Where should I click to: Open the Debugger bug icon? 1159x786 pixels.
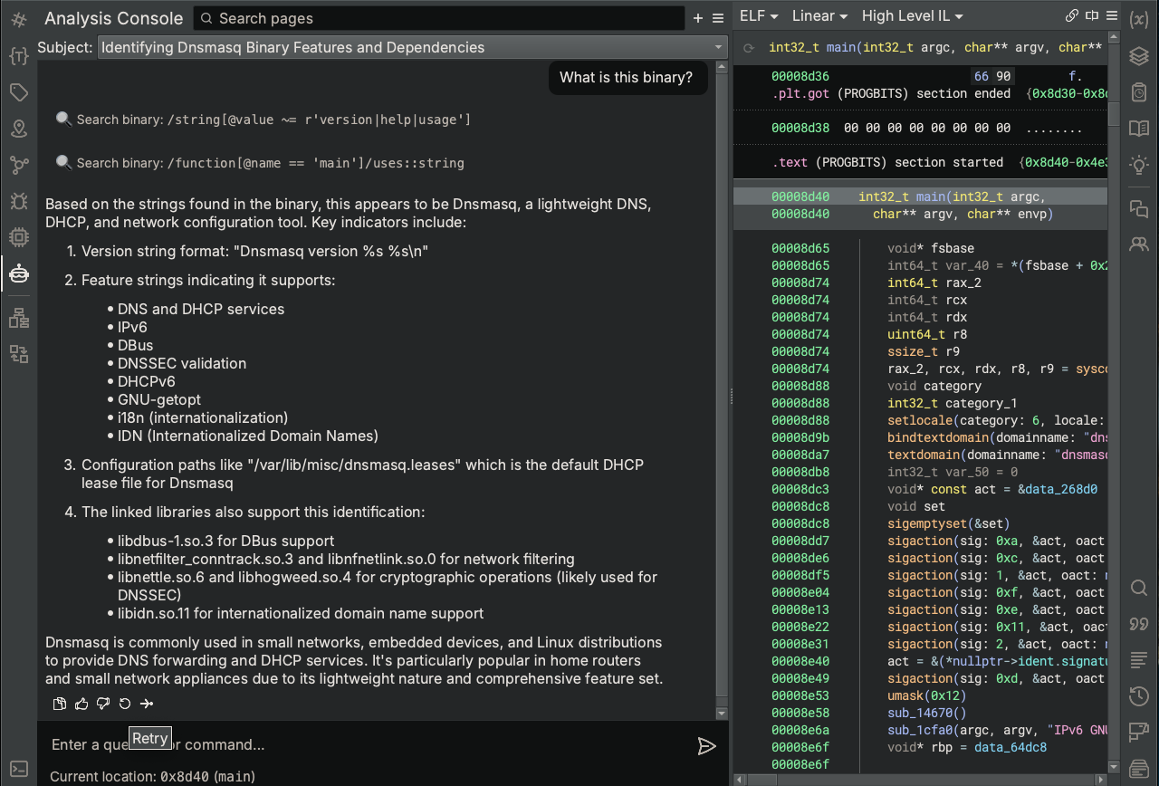18,201
